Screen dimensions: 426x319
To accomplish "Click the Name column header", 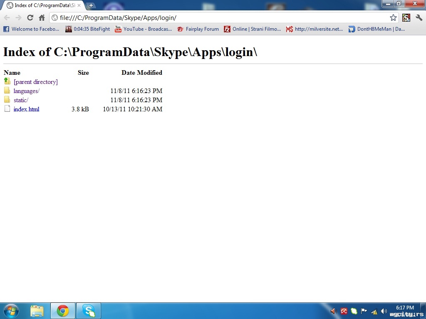I will (x=12, y=73).
